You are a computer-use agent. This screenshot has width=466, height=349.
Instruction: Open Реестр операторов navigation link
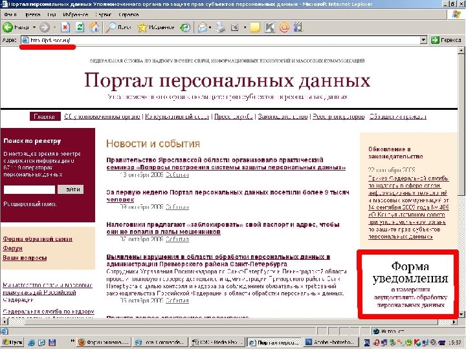pyautogui.click(x=338, y=116)
